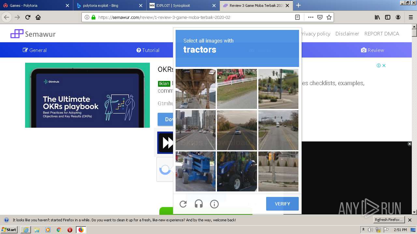This screenshot has width=417, height=234.
Task: Show site information icon in address bar
Action: (x=87, y=17)
